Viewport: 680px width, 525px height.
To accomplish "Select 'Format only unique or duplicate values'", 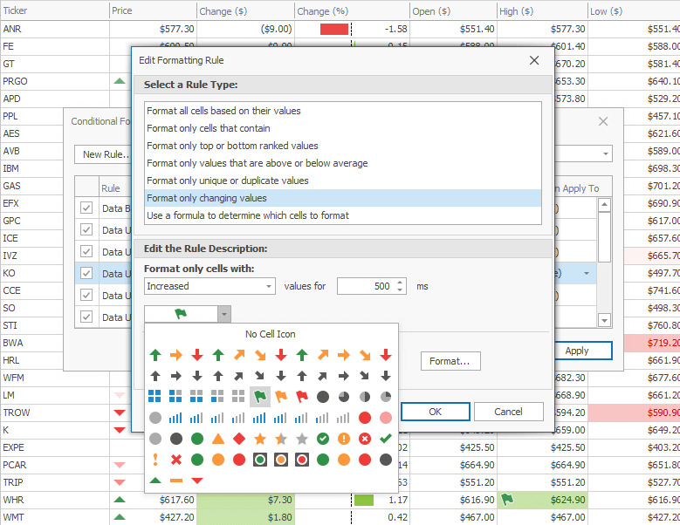I will pos(228,181).
